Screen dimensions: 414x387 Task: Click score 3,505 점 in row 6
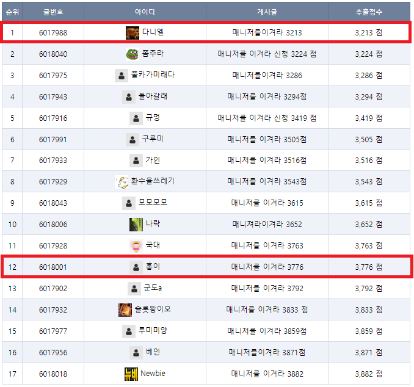point(369,139)
